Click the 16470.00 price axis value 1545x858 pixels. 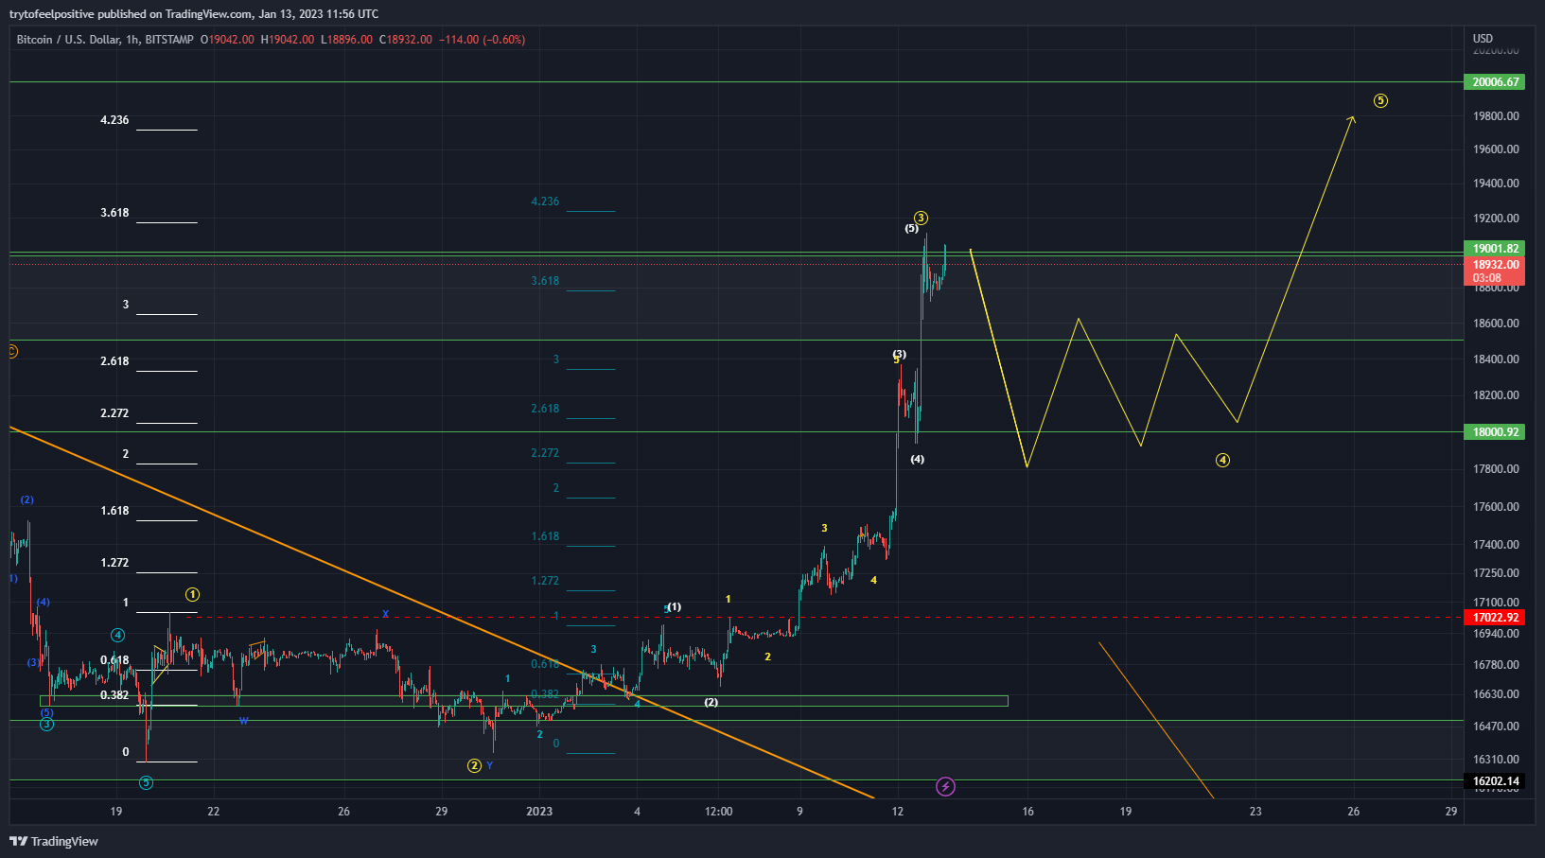(1496, 727)
